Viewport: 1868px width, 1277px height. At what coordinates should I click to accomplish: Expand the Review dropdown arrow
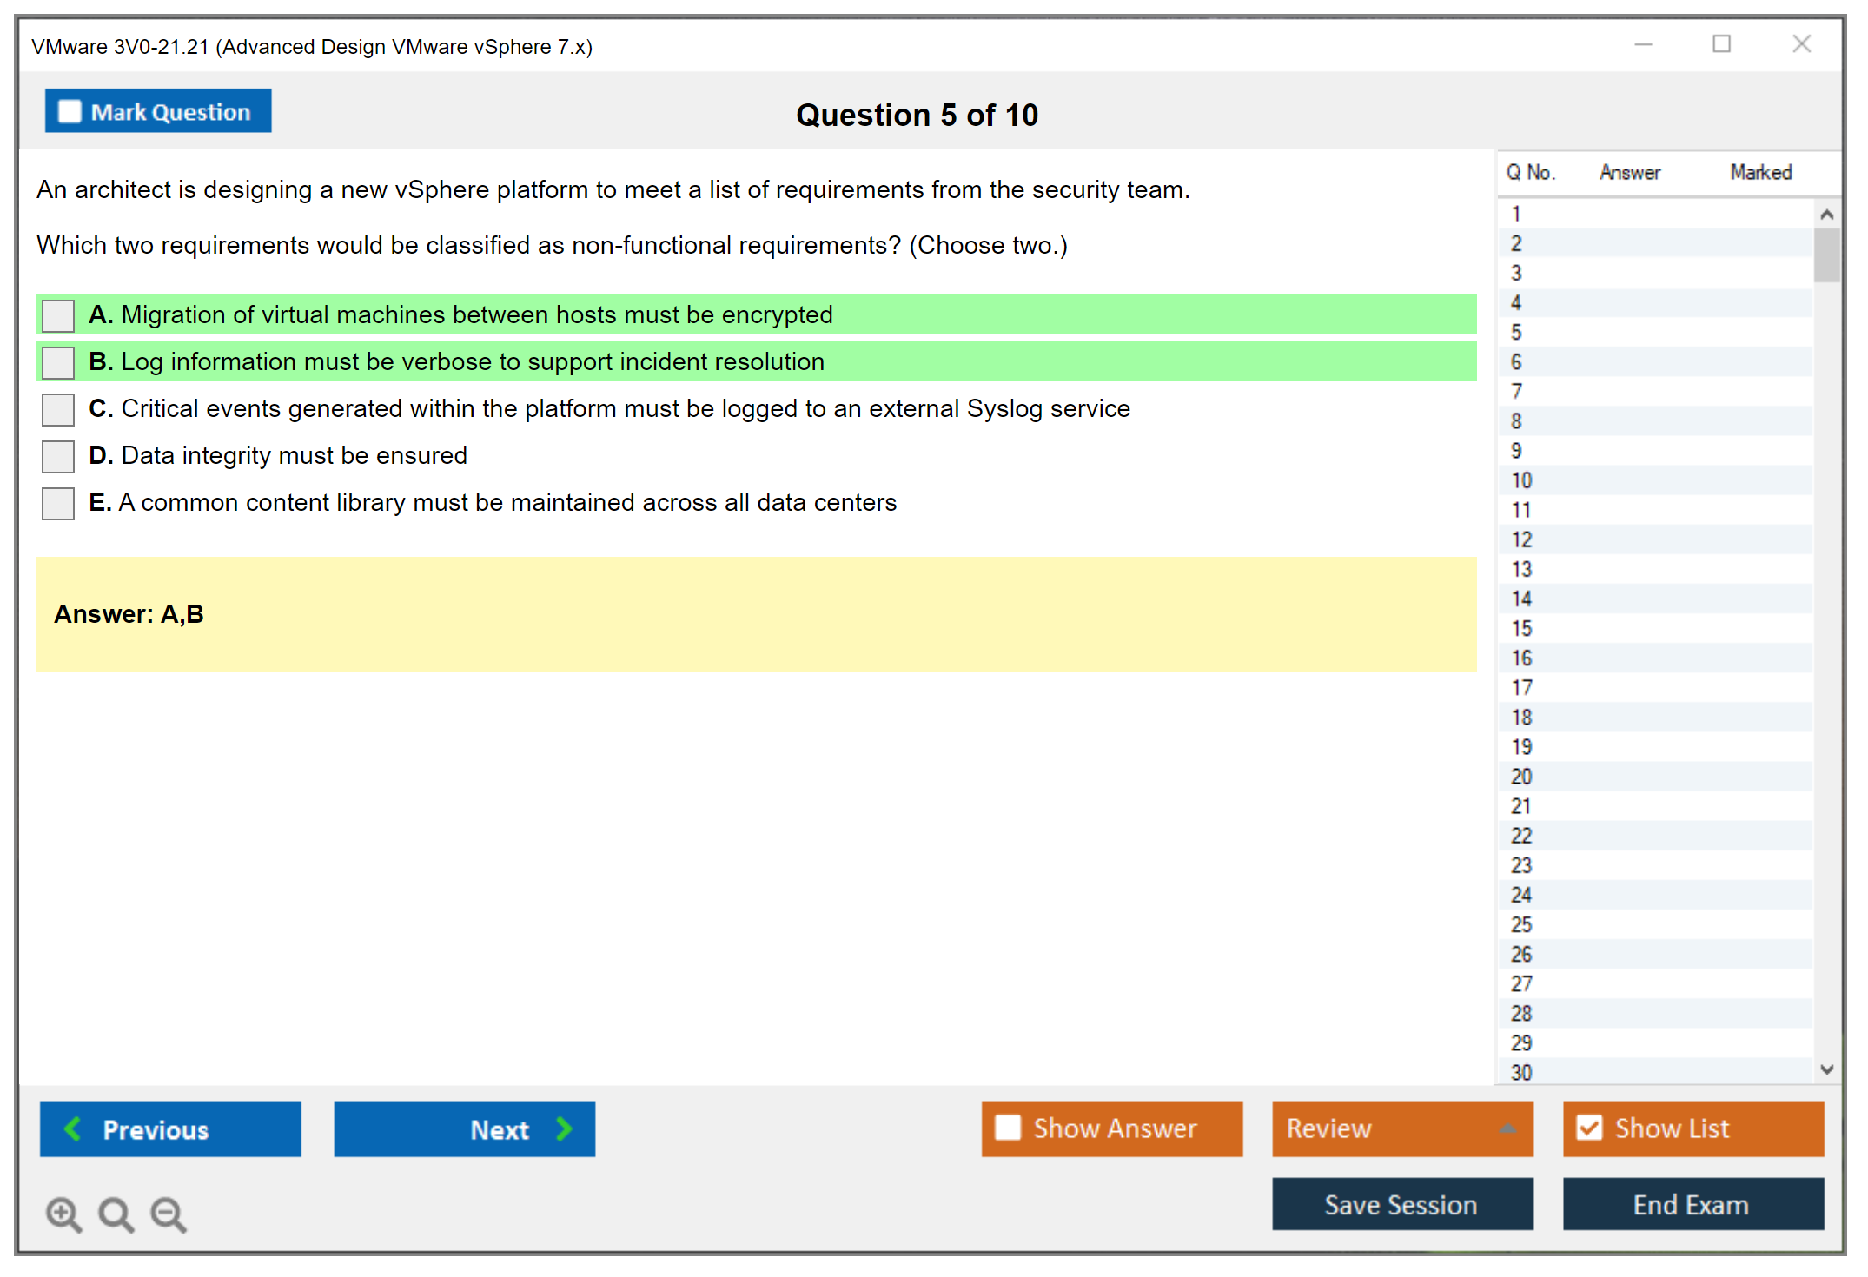point(1507,1128)
